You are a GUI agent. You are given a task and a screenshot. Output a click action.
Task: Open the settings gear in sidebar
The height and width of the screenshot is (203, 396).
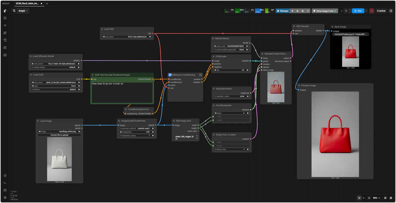5,197
